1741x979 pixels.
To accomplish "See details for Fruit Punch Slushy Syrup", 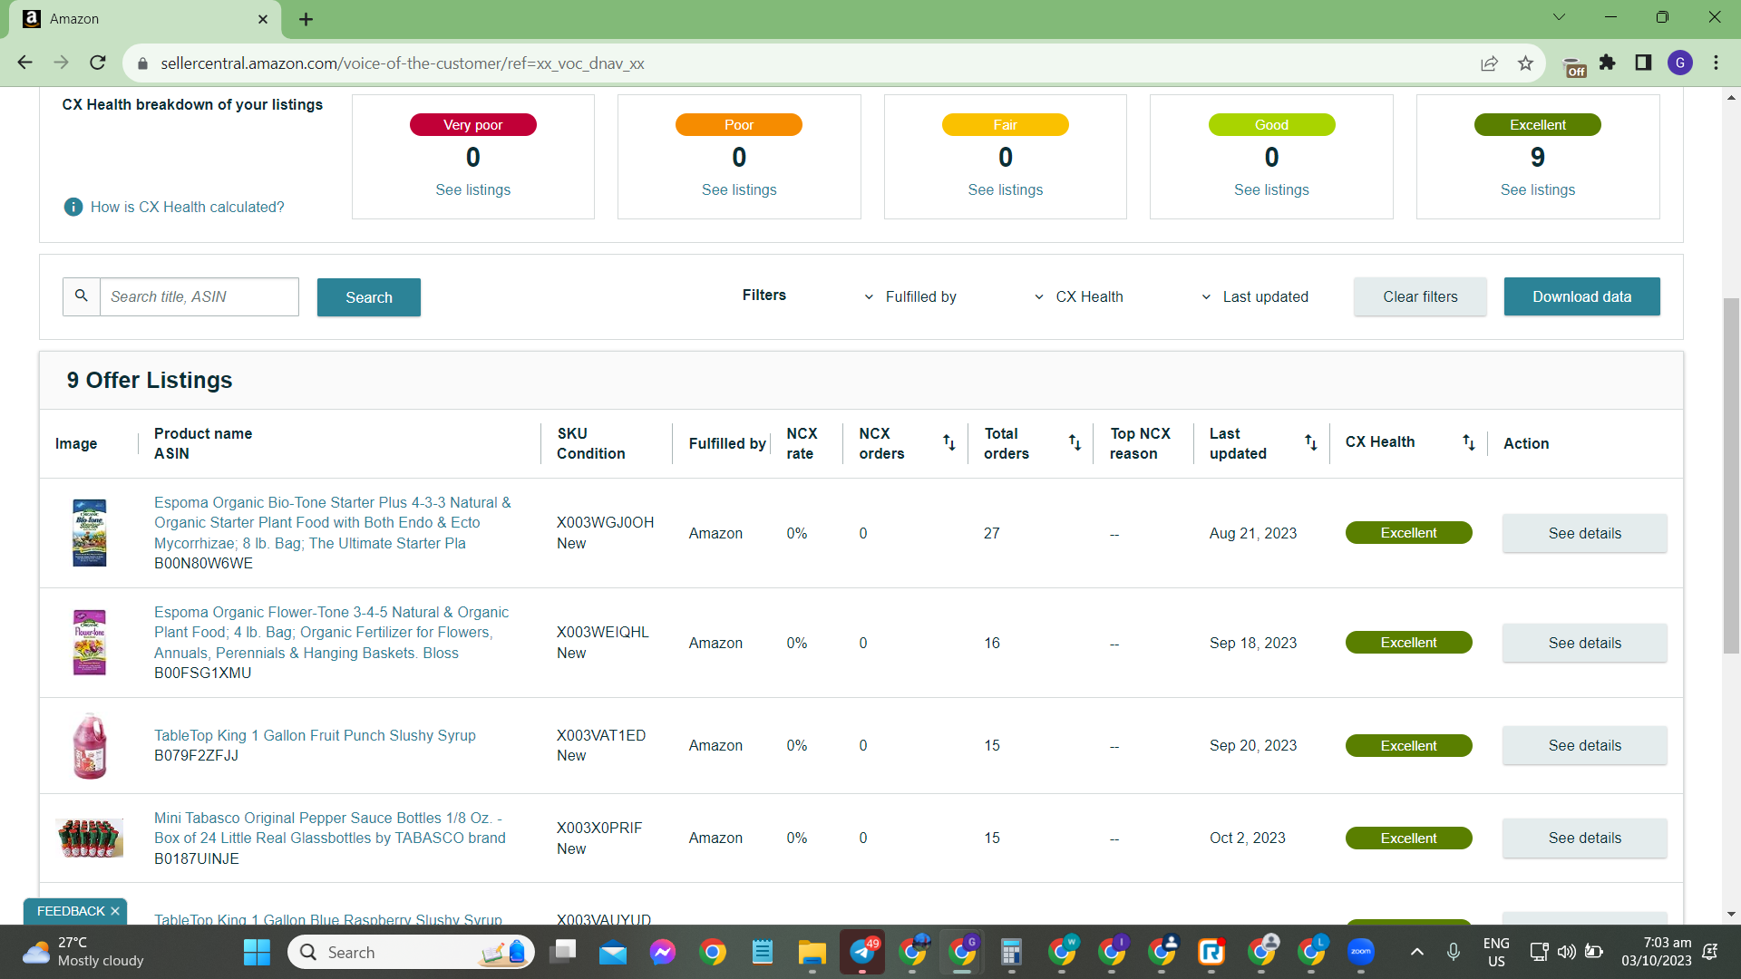I will pyautogui.click(x=1585, y=745).
